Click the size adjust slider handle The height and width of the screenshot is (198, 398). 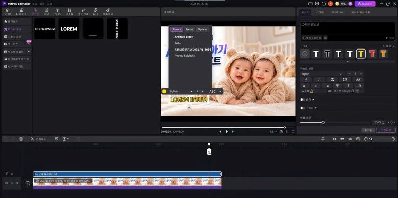(x=323, y=122)
